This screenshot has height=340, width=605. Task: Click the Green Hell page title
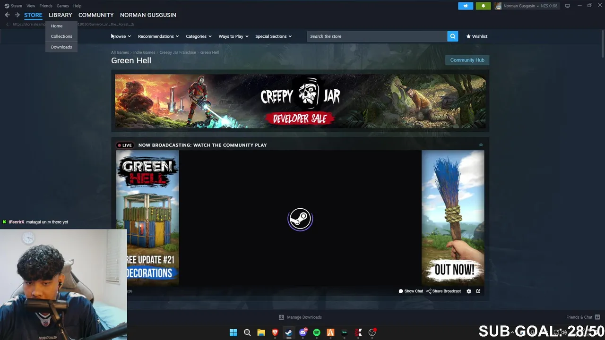point(131,60)
